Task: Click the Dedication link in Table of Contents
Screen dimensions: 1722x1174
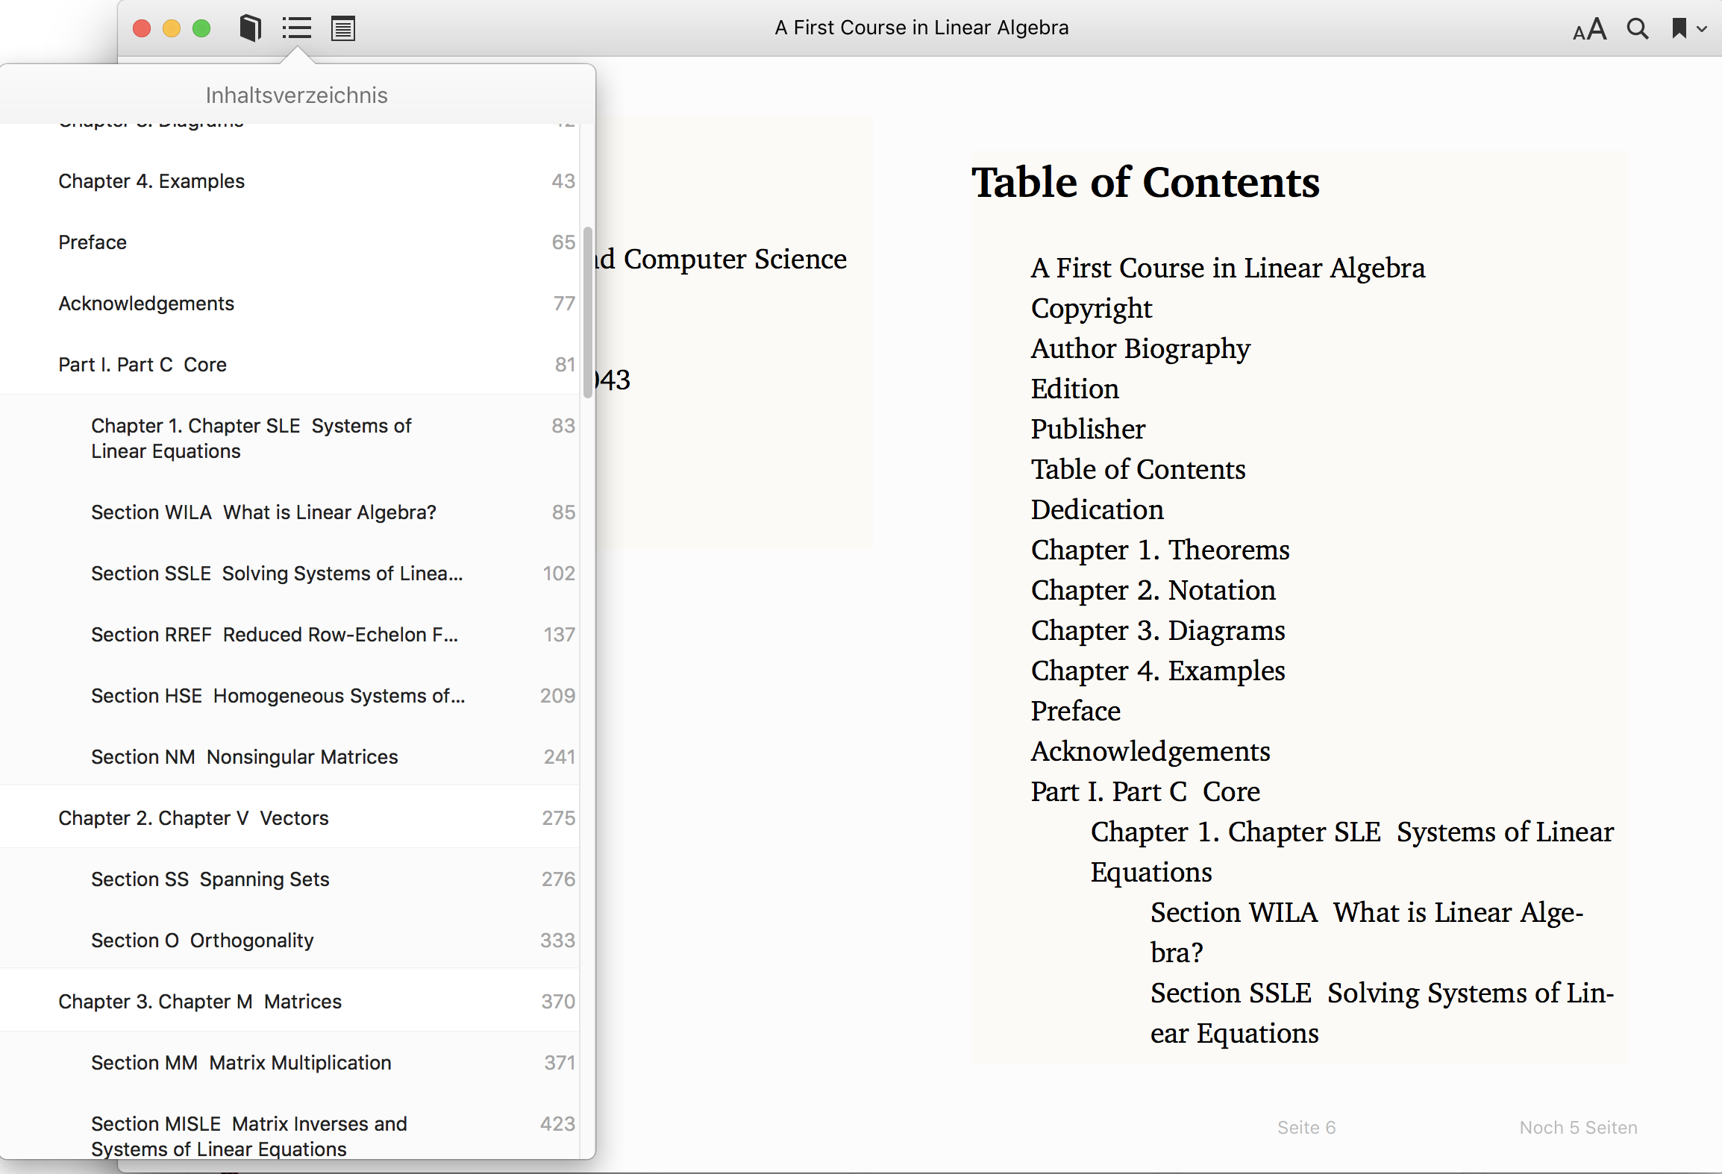Action: pos(1097,509)
